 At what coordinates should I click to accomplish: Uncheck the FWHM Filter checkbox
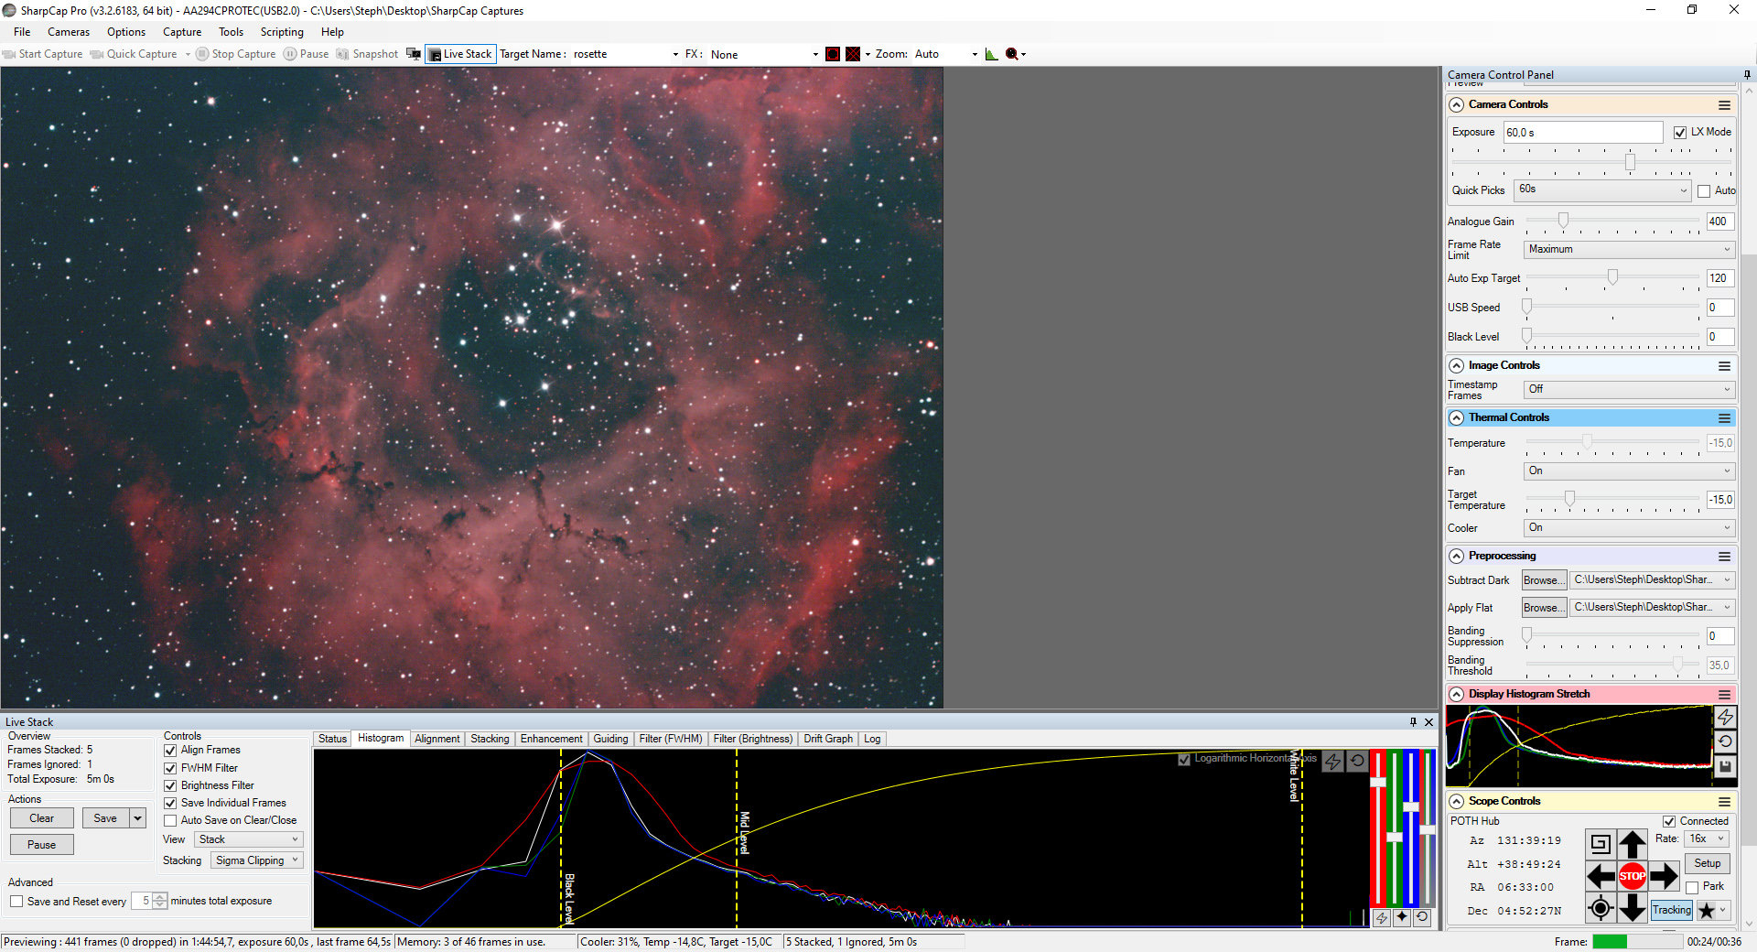(170, 768)
